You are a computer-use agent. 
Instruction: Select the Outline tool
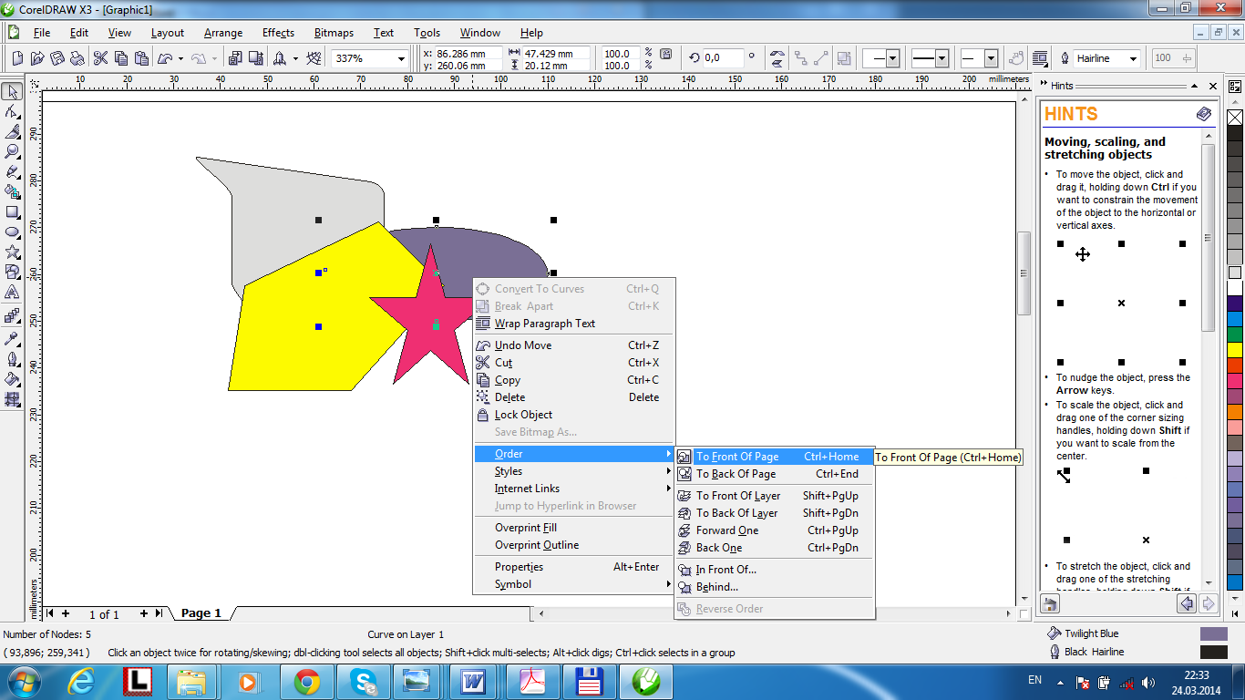pos(13,358)
